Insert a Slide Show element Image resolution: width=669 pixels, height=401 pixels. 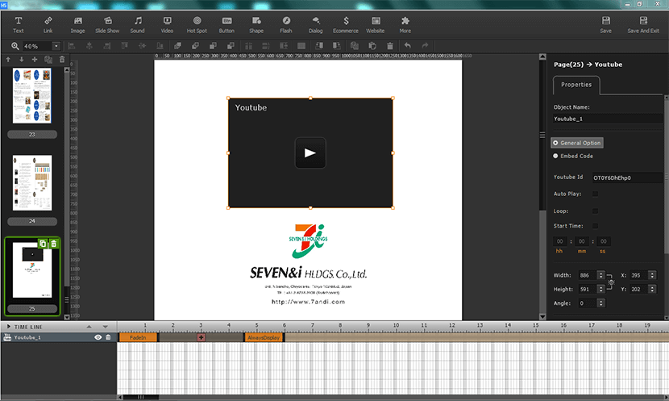107,25
